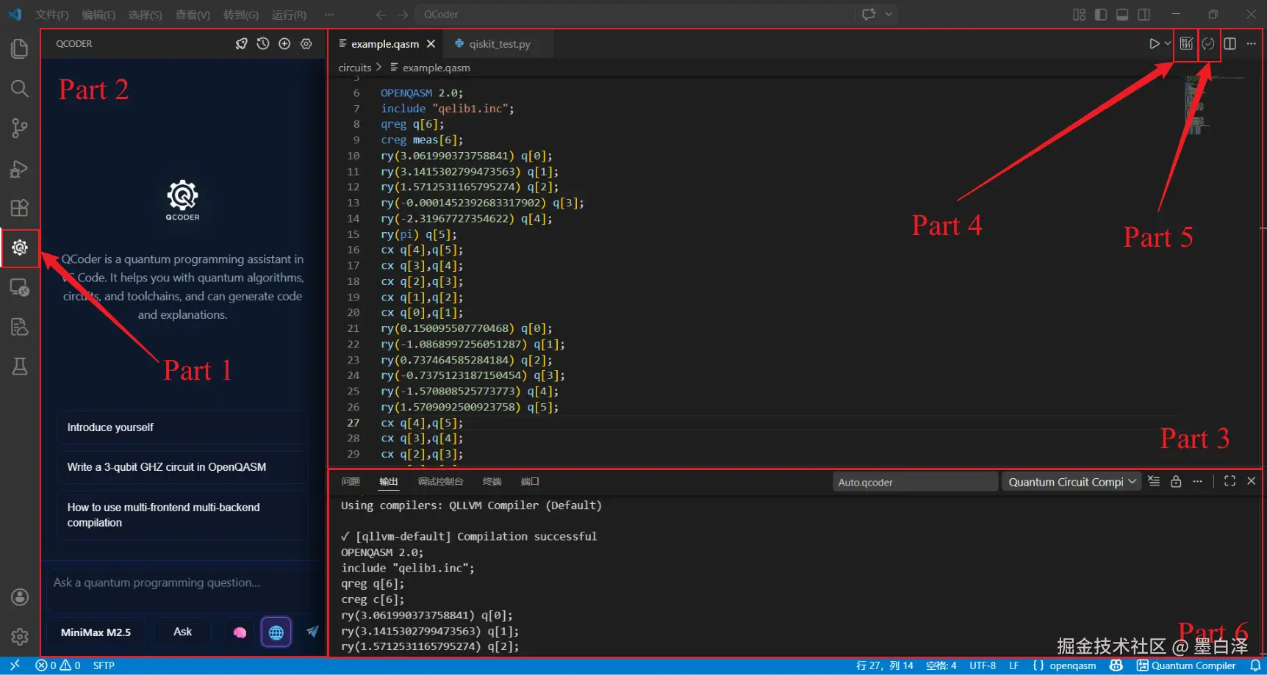The image size is (1267, 675).
Task: Toggle the primary side bar layout button
Action: [1101, 15]
